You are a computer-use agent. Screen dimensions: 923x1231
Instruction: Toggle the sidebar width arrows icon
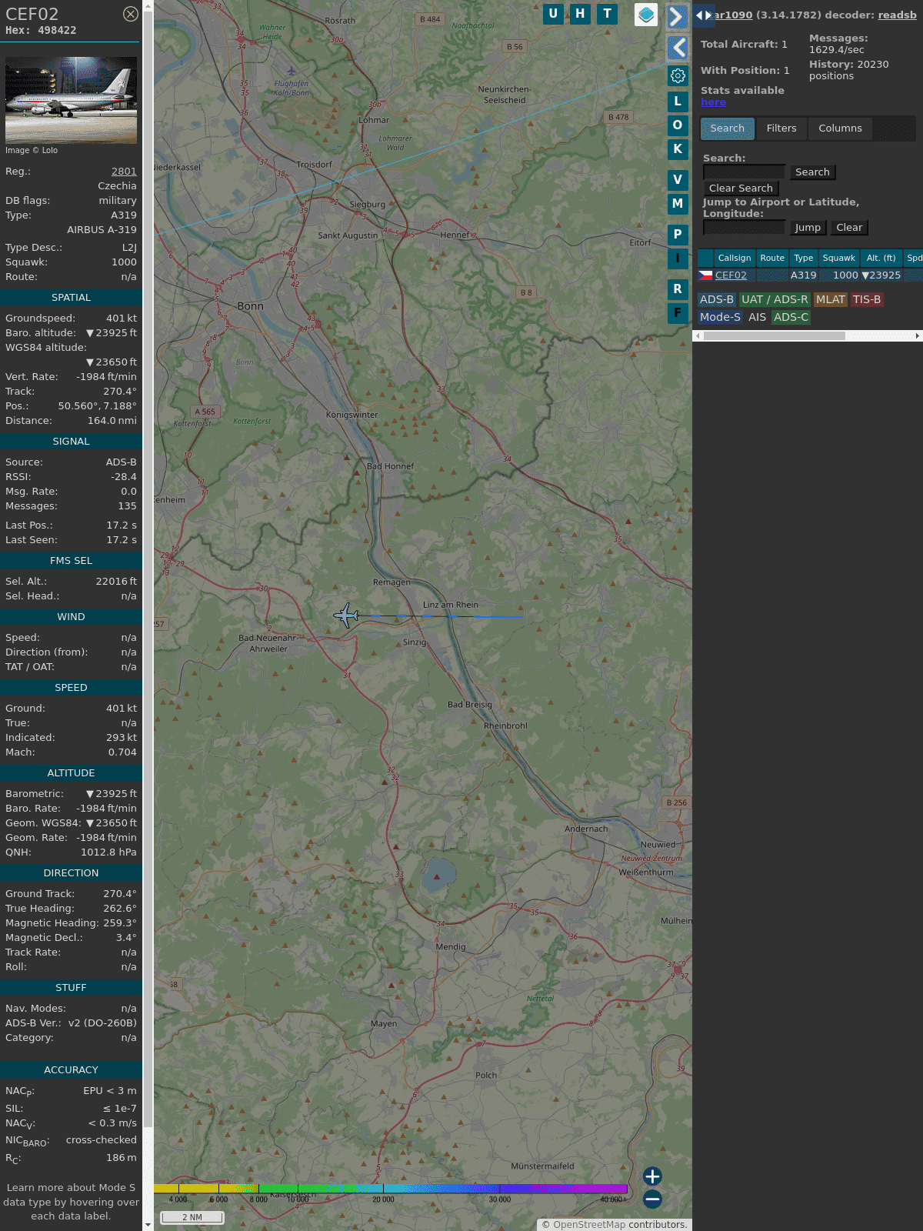click(x=703, y=15)
